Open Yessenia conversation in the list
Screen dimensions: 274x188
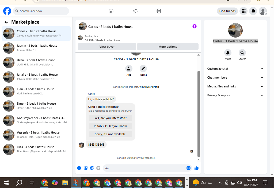[x=36, y=135]
